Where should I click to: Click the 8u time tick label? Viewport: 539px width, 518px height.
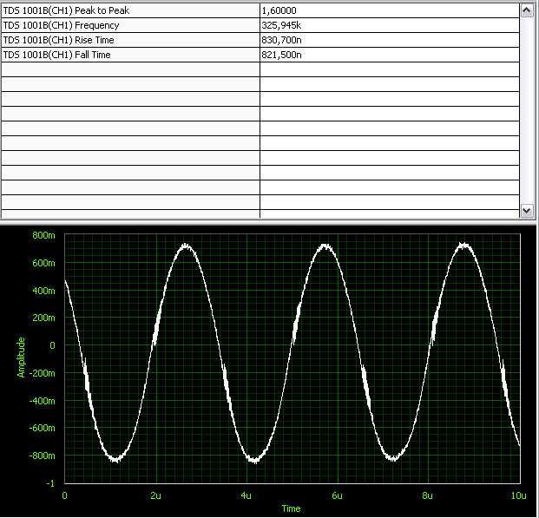pyautogui.click(x=427, y=495)
